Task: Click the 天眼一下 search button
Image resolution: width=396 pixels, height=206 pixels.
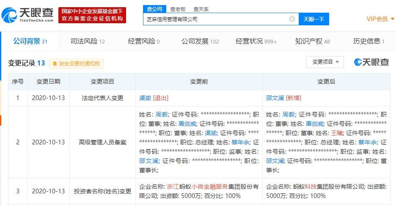Action: pos(313,19)
